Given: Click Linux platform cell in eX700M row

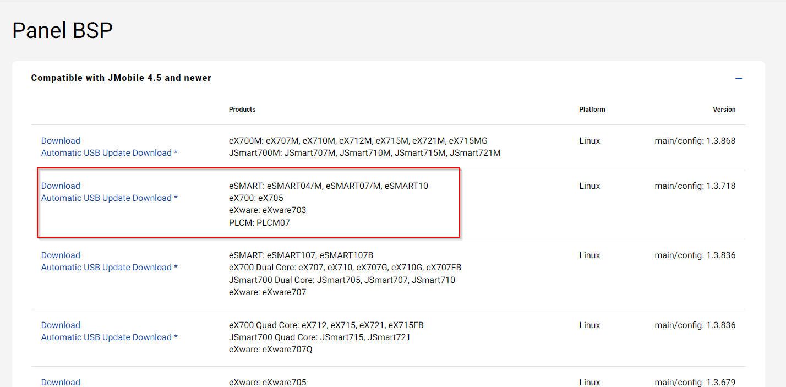Looking at the screenshot, I should point(589,141).
